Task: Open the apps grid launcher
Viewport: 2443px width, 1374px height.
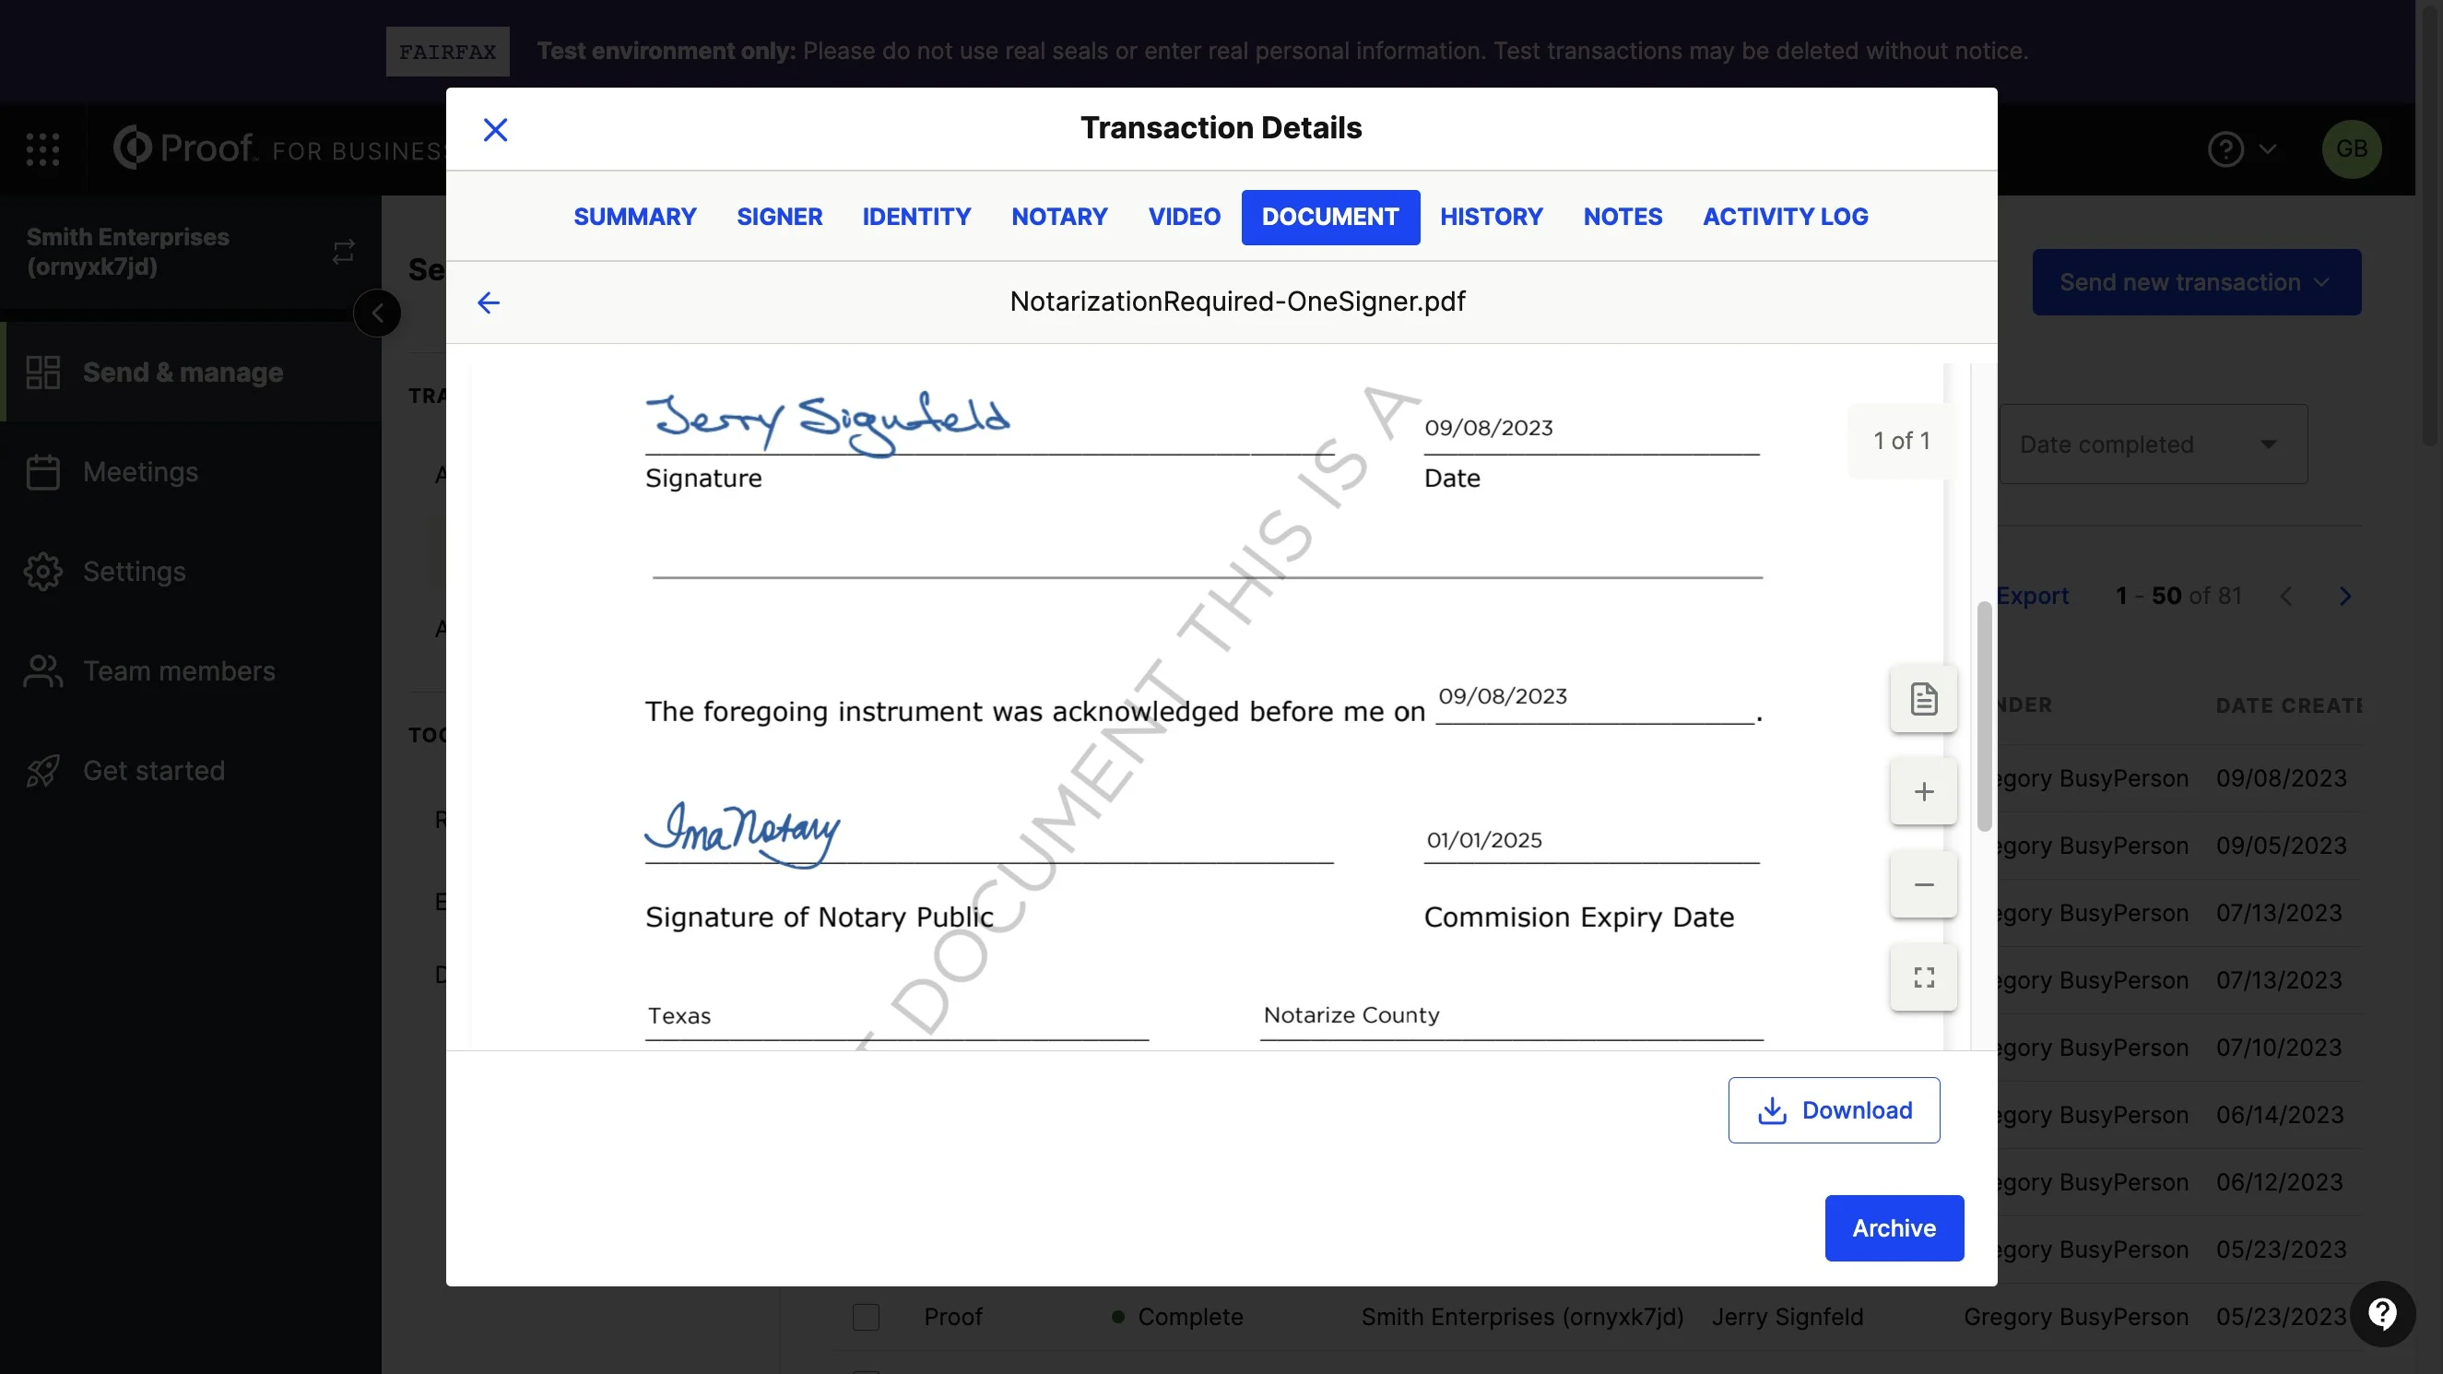Action: click(42, 149)
